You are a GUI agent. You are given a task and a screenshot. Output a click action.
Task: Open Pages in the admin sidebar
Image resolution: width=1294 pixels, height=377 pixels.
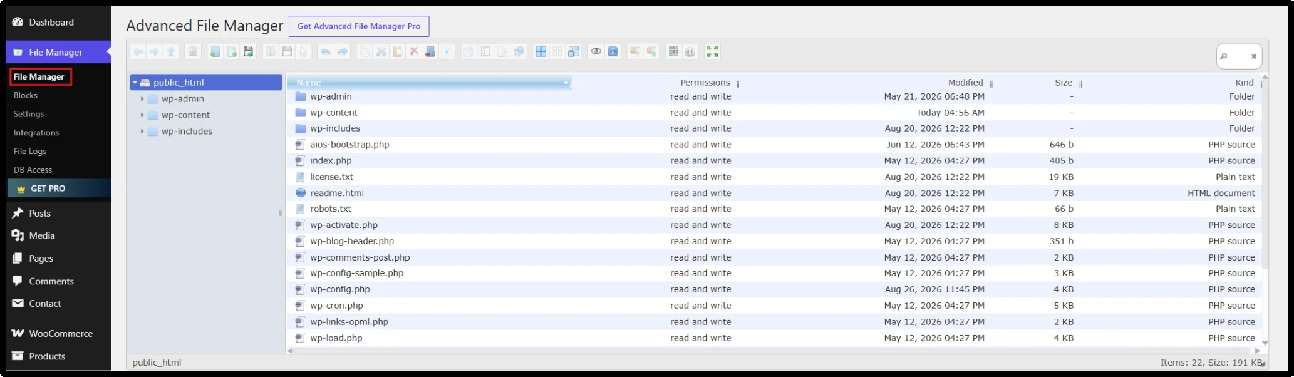click(41, 259)
